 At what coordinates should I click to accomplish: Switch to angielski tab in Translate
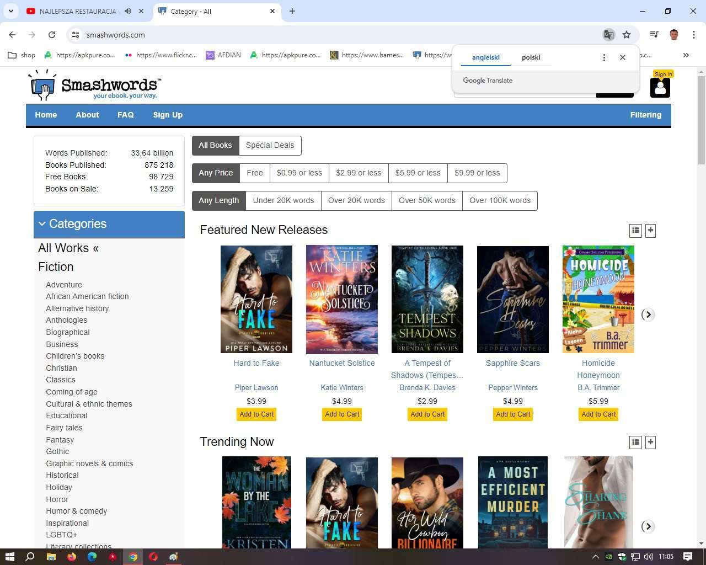pyautogui.click(x=486, y=57)
